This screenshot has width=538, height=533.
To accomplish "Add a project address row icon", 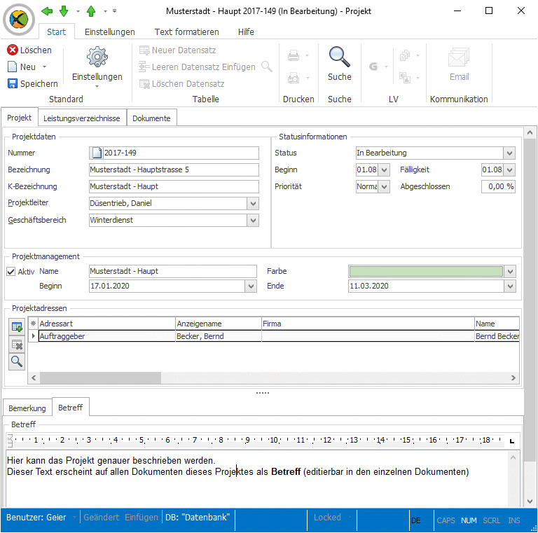I will point(17,327).
